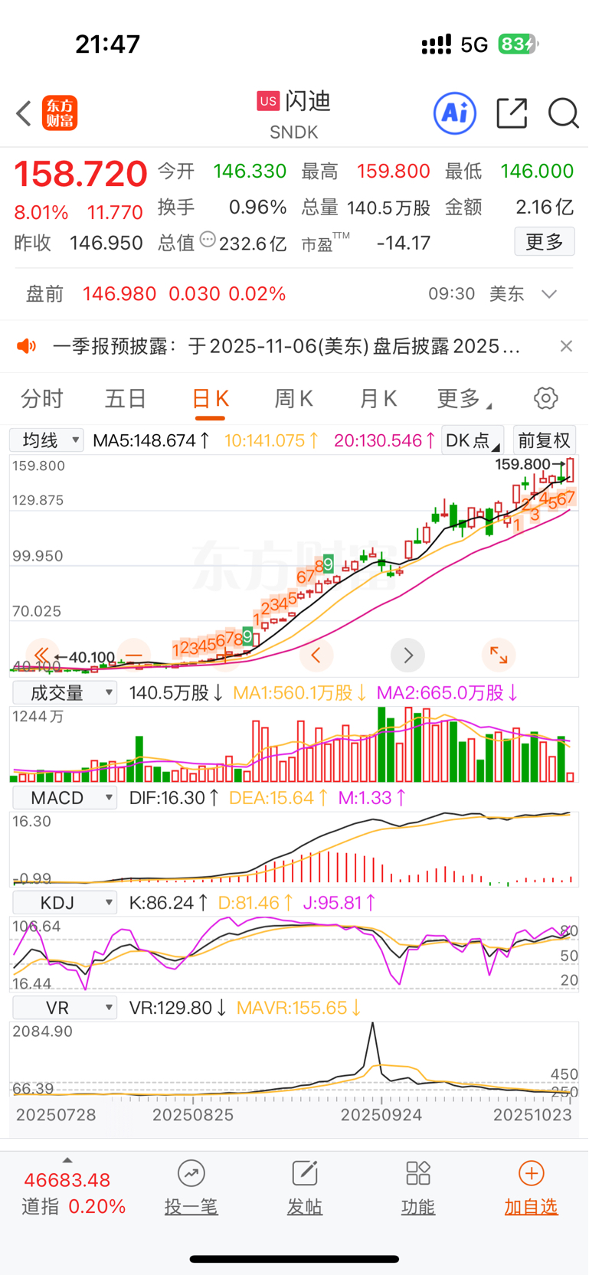The image size is (589, 1275).
Task: Tap the battery 83 status indicator
Action: (518, 44)
